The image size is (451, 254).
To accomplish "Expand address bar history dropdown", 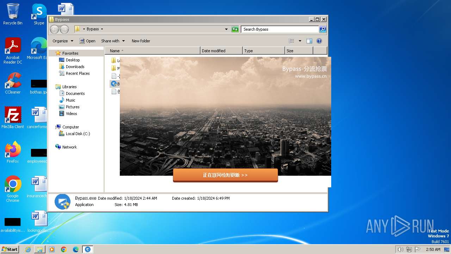I will pos(226,29).
